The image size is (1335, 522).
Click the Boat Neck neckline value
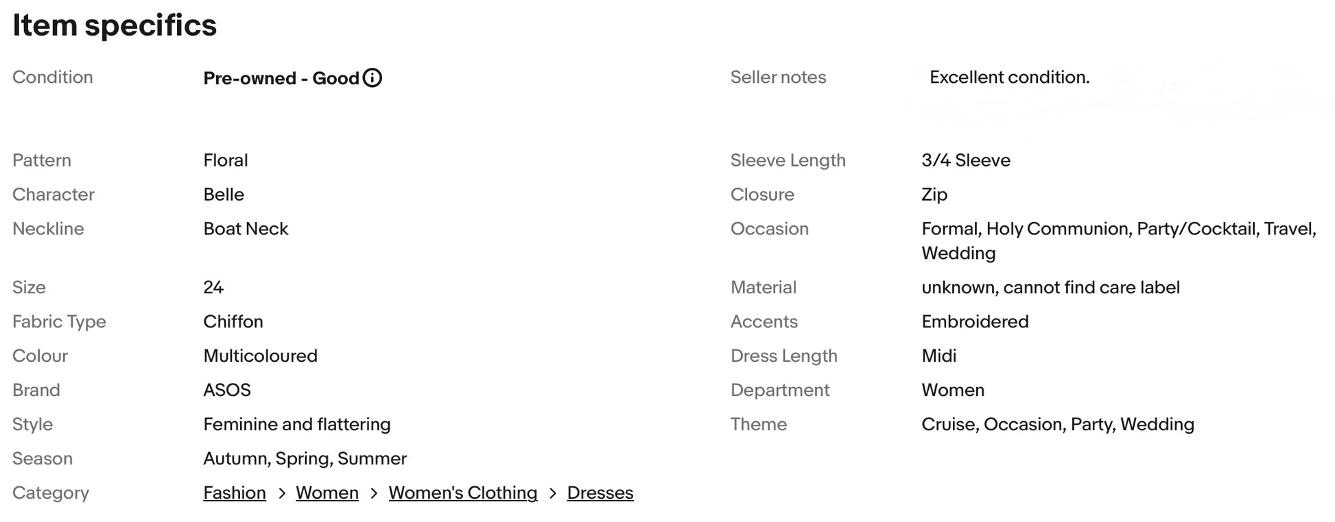(x=246, y=229)
